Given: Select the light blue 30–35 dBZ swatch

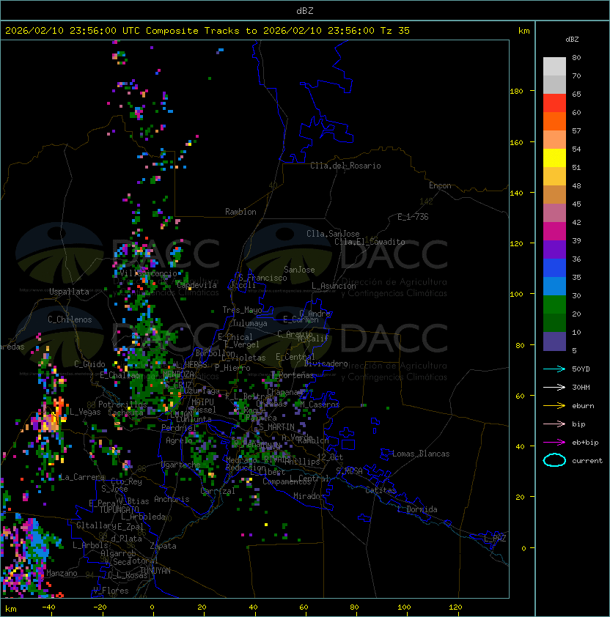Looking at the screenshot, I should point(554,286).
